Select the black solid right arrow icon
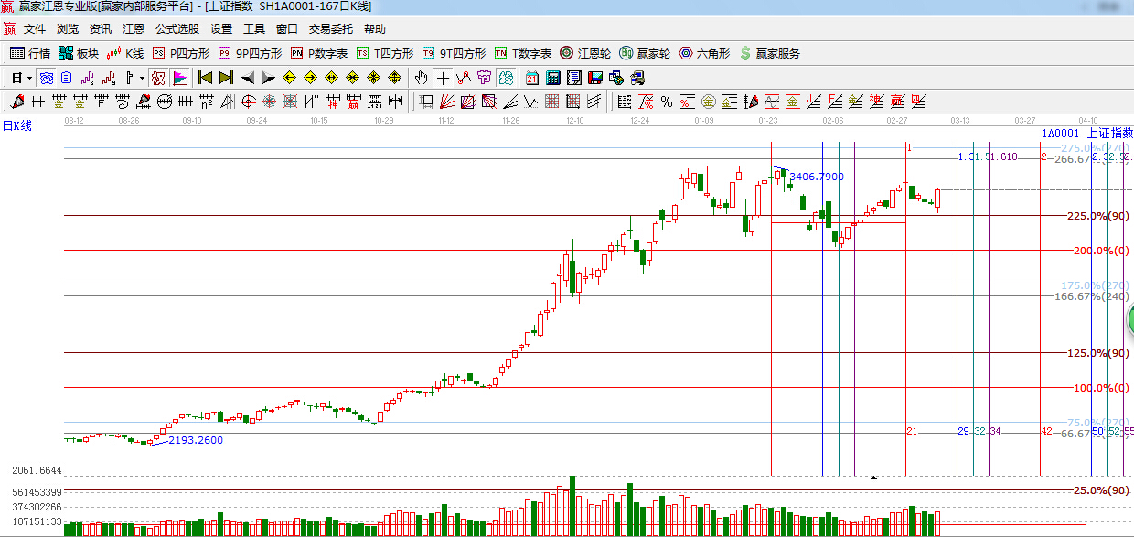The height and width of the screenshot is (537, 1134). point(269,78)
